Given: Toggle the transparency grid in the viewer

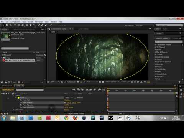Looking at the screenshot, I should tap(103, 82).
